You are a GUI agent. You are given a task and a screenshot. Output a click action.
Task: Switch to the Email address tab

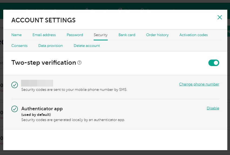[x=44, y=35]
